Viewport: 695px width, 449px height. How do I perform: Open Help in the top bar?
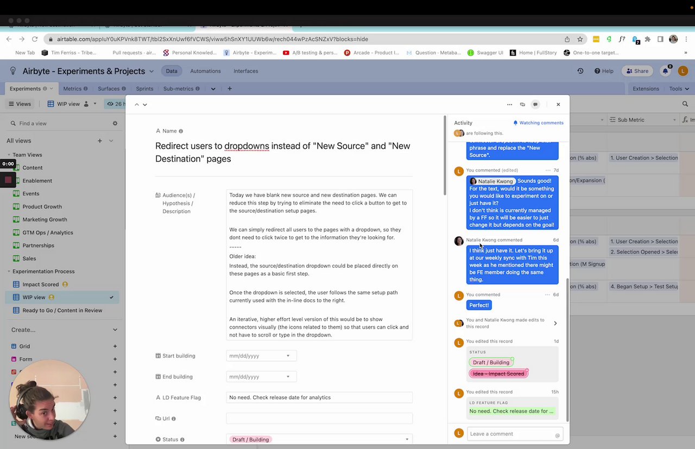point(604,71)
